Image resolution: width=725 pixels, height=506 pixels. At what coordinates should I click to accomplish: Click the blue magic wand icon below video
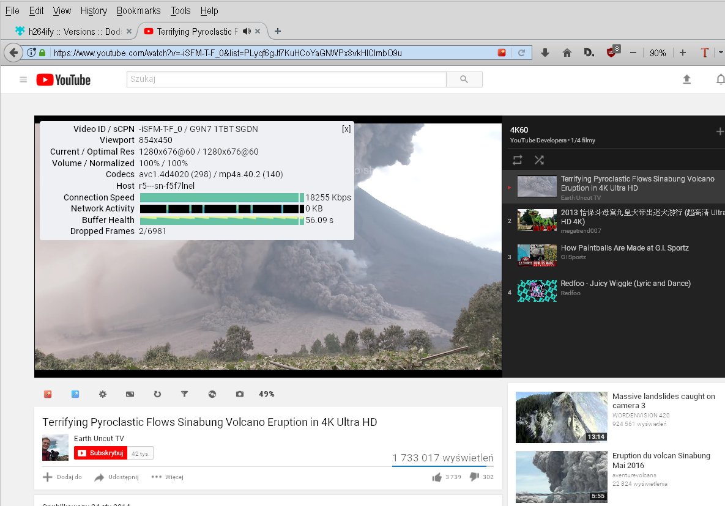(75, 394)
